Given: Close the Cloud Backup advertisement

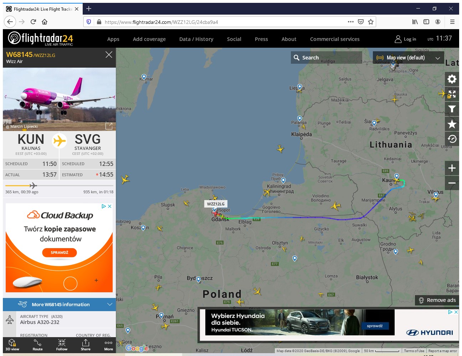Looking at the screenshot, I should point(110,206).
